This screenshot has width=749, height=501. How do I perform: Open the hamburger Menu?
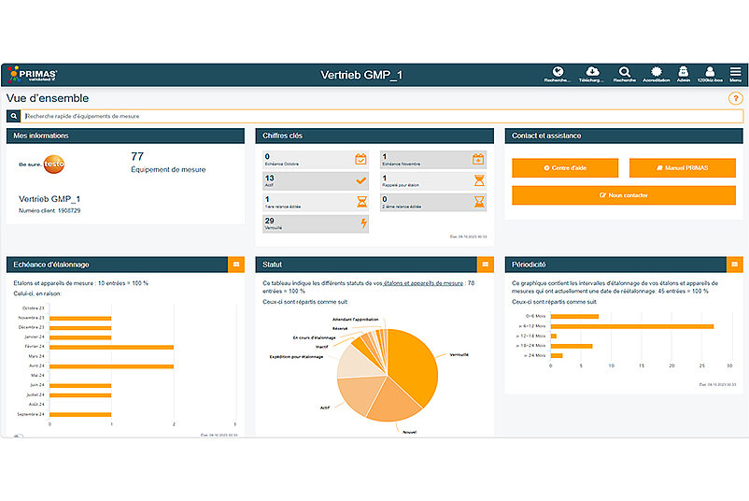coord(735,74)
